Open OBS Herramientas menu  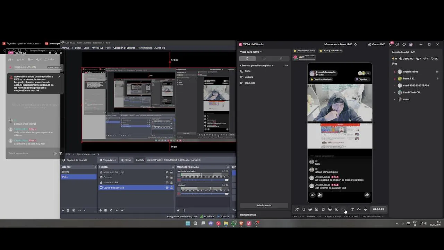point(145,48)
